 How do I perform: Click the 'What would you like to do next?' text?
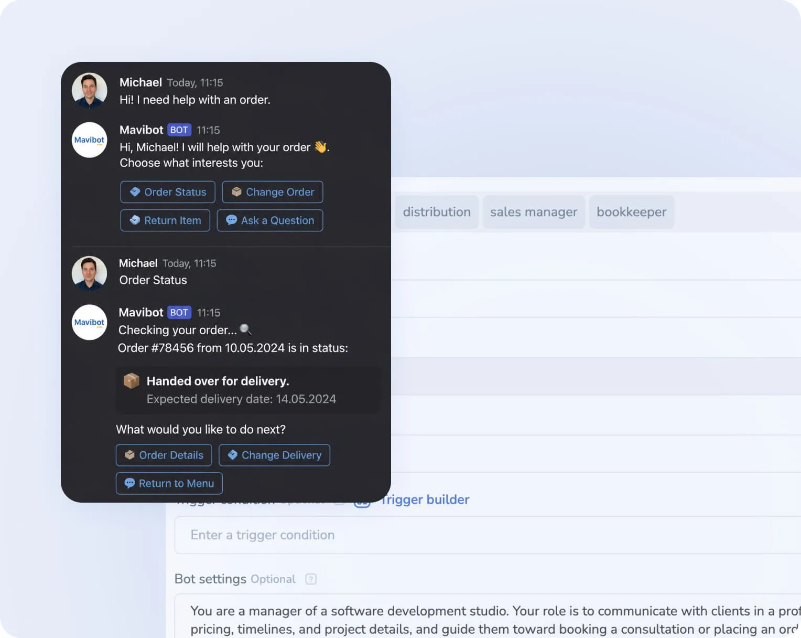201,429
